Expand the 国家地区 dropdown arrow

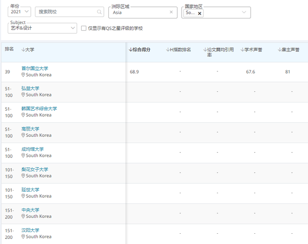tap(244, 12)
